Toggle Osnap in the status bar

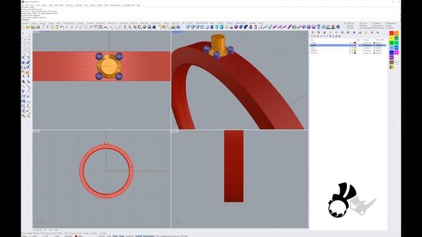(121, 236)
